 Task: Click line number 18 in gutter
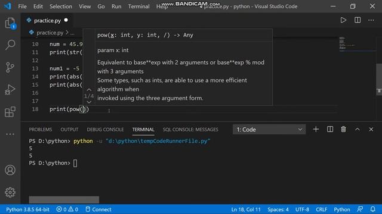click(35, 109)
